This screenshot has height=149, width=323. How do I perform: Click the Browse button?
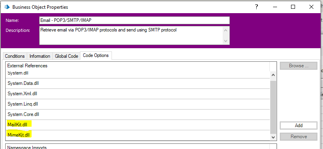pos(299,66)
